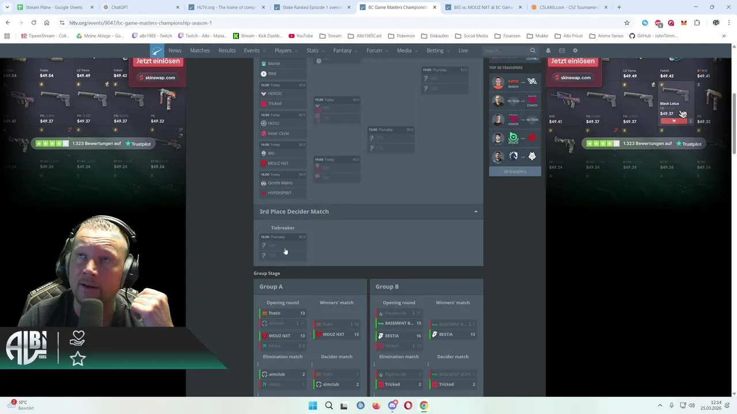Select BIG in the bracket
Image resolution: width=737 pixels, height=414 pixels.
point(283,153)
